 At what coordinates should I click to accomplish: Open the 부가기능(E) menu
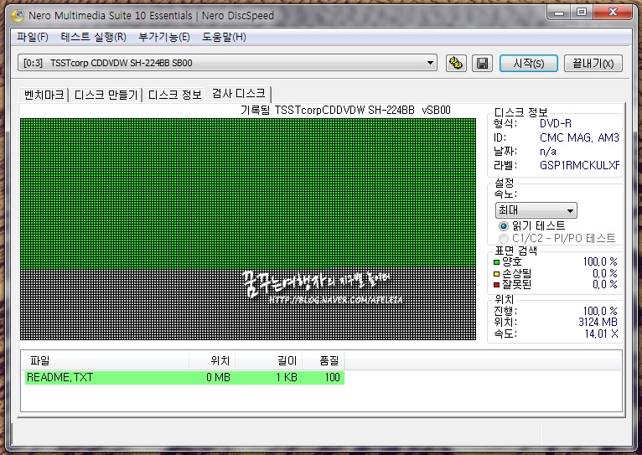tap(164, 37)
